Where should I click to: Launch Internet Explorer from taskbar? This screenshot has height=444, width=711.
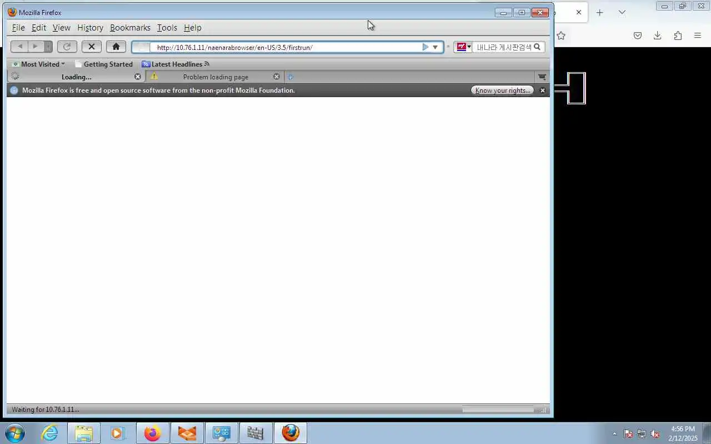[50, 433]
